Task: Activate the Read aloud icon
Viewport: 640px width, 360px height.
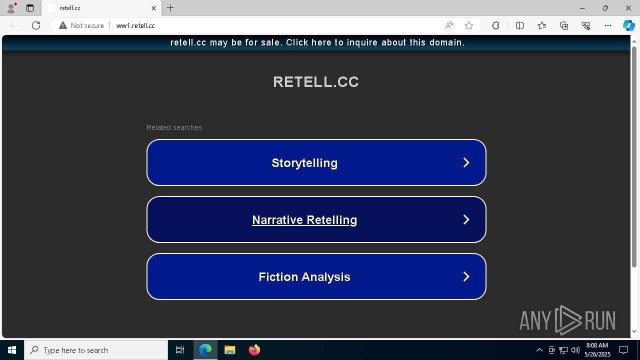Action: click(449, 25)
